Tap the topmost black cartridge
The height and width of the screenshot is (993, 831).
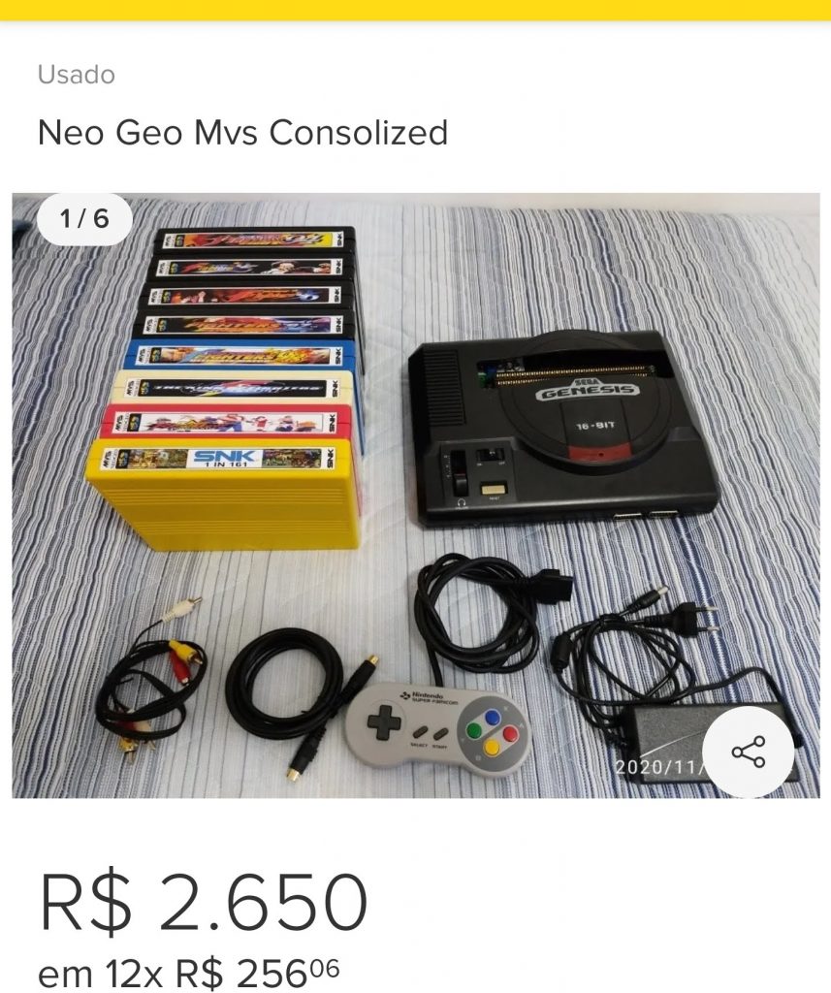click(255, 240)
